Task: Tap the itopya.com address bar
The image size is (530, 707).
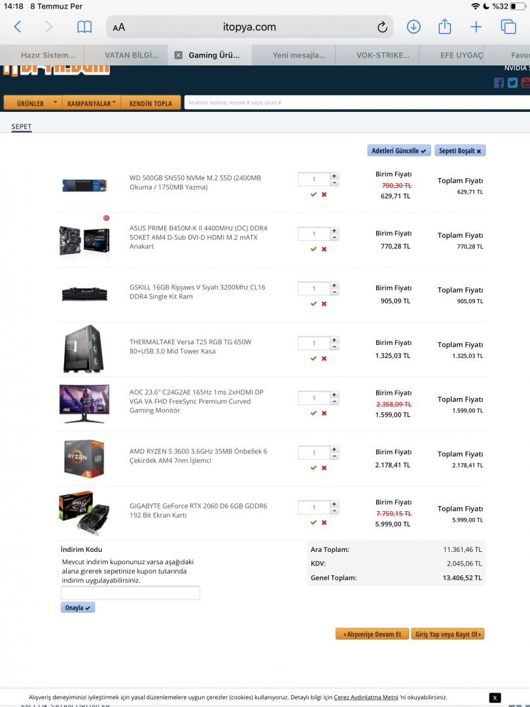Action: (249, 27)
